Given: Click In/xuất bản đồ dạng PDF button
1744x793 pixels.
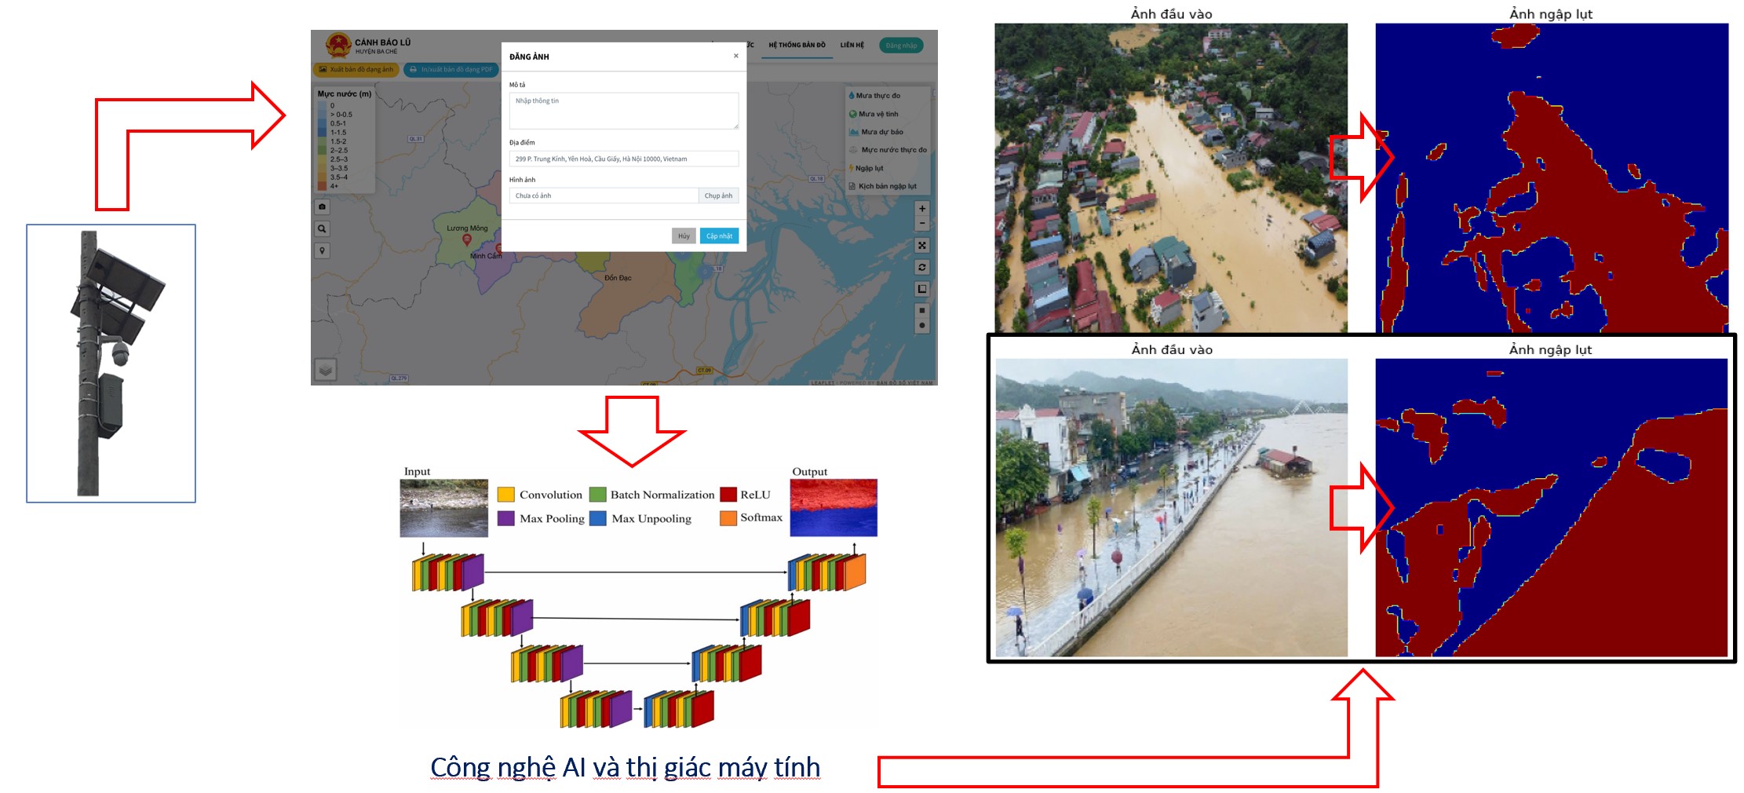Looking at the screenshot, I should [x=451, y=70].
